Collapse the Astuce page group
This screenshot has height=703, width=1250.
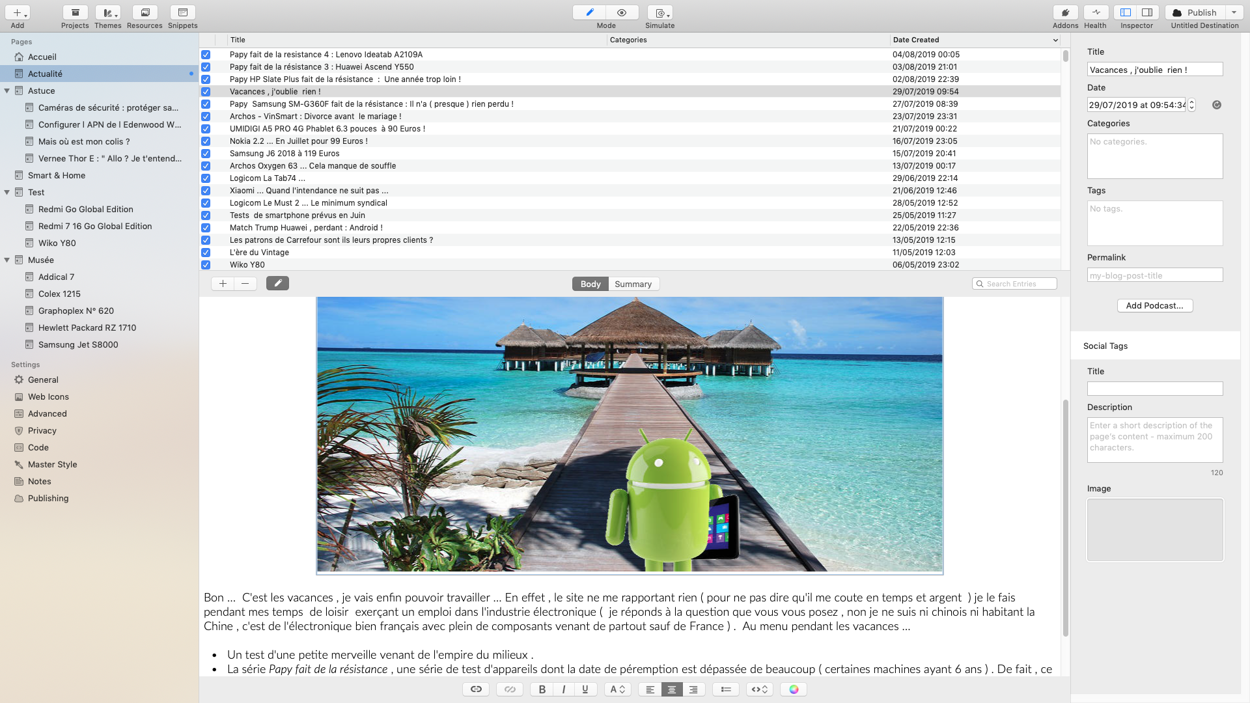(7, 90)
